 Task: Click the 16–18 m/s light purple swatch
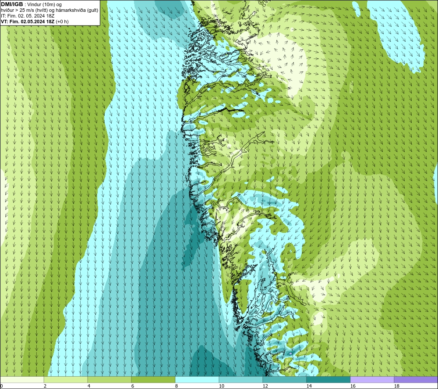372,379
